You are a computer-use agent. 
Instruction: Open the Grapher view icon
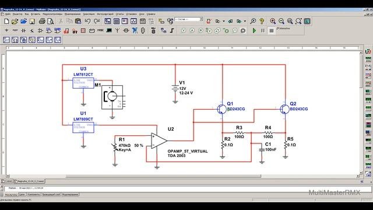coord(133,21)
